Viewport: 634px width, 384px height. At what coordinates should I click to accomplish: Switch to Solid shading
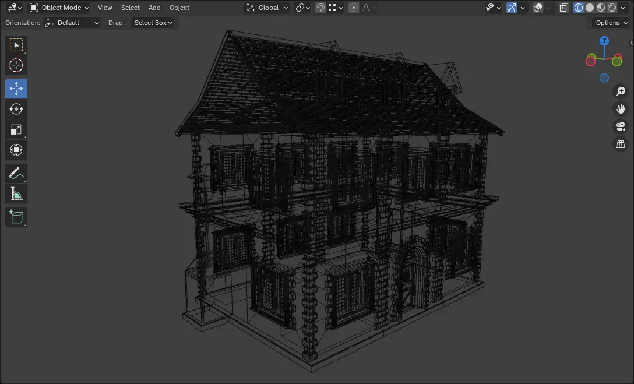590,8
